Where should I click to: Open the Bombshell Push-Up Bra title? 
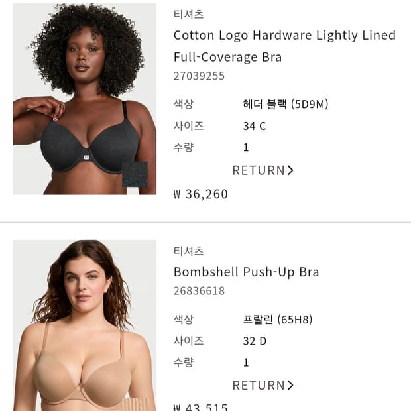coord(247,272)
